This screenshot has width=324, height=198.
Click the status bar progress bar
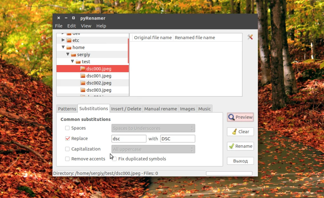(x=229, y=173)
